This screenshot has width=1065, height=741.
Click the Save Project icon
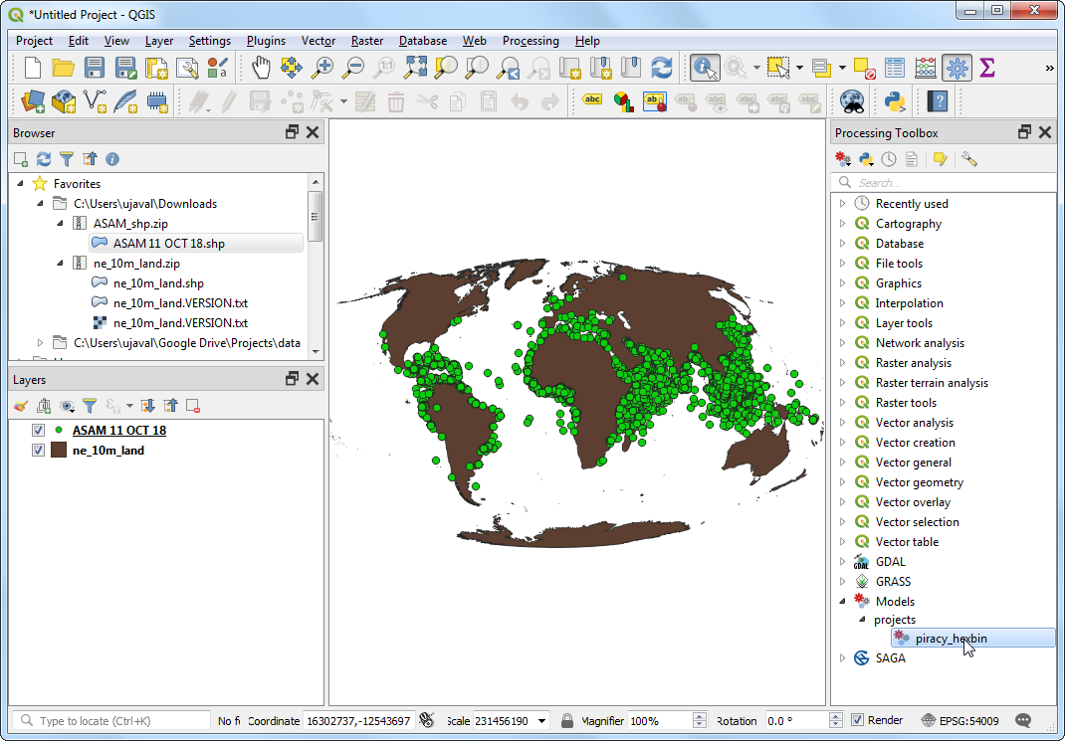pyautogui.click(x=95, y=68)
